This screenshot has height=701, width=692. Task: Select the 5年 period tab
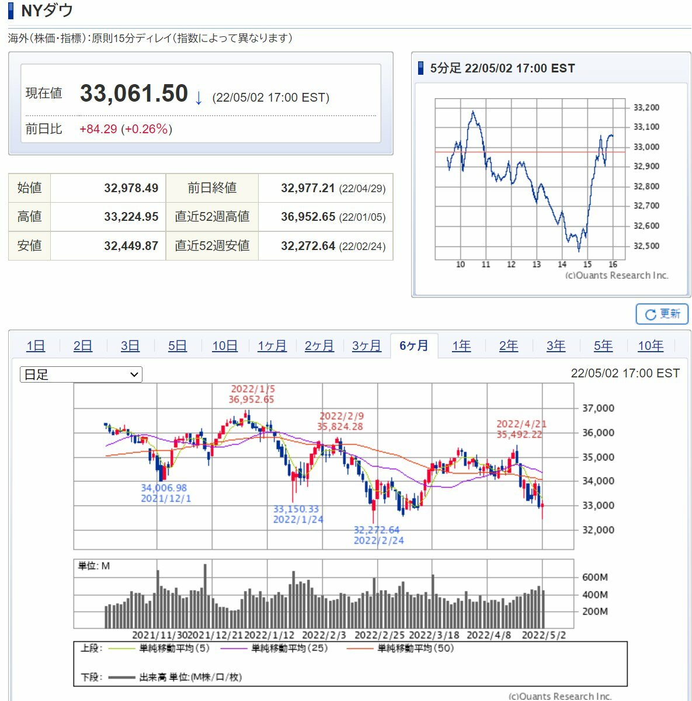603,346
